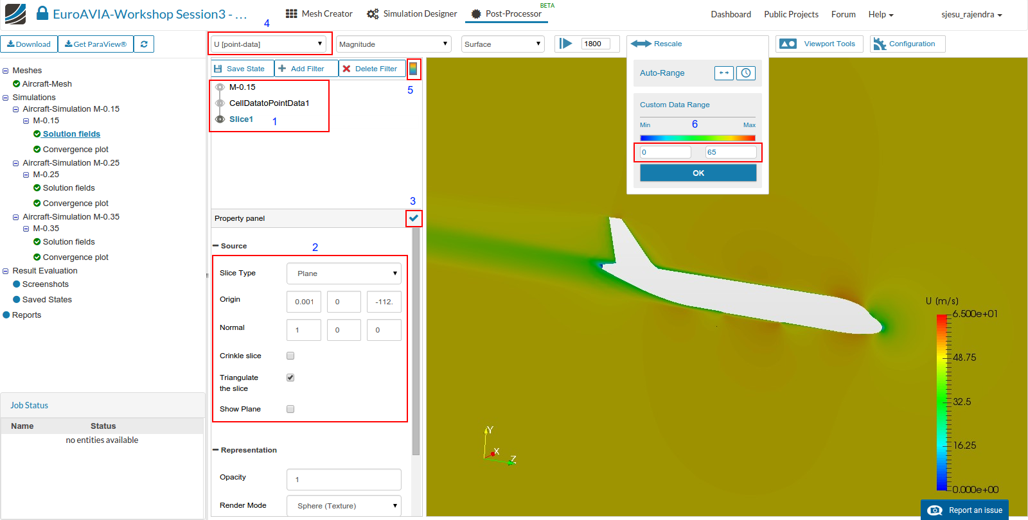
Task: Click the Save State button
Action: click(x=243, y=69)
